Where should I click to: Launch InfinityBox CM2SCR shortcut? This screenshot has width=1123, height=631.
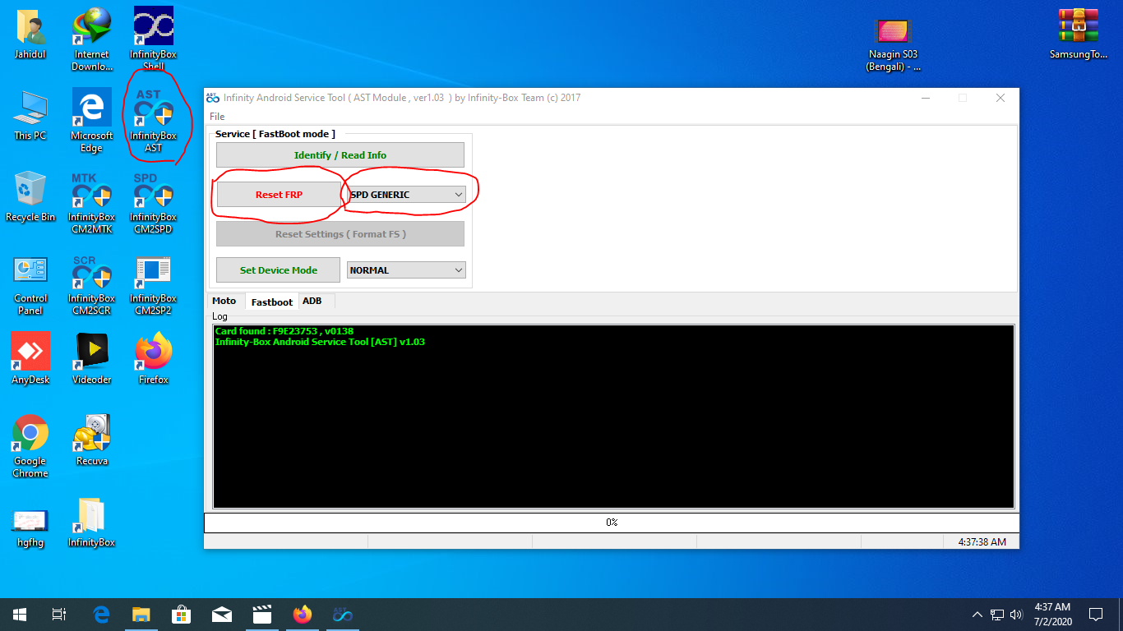(x=91, y=283)
